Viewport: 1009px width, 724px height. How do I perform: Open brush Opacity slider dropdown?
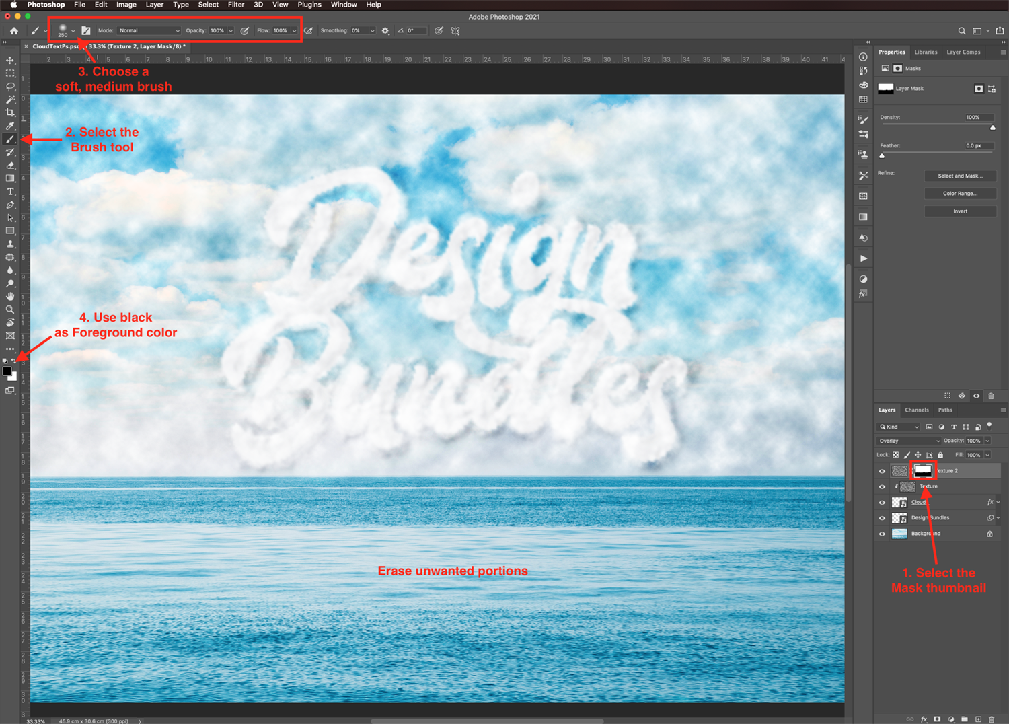click(230, 31)
